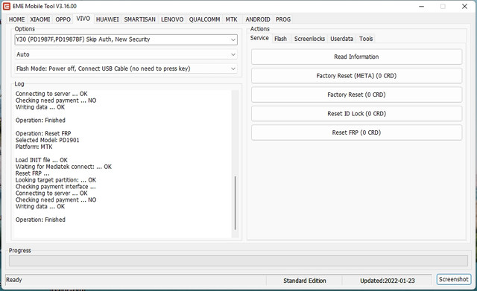Image resolution: width=477 pixels, height=291 pixels.
Task: Click 'Load INIT file ... OK' log line
Action: tap(42, 160)
